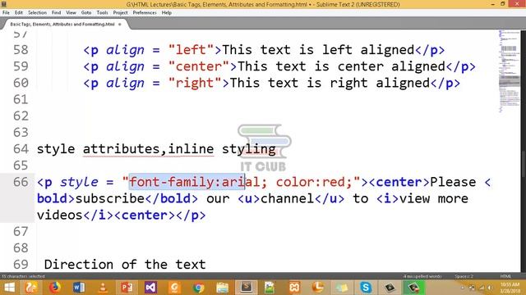
Task: Open the Goto menu
Action: click(x=86, y=13)
